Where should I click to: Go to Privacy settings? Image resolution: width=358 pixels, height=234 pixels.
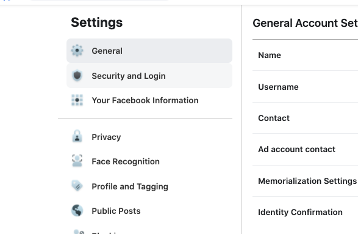[x=149, y=137]
